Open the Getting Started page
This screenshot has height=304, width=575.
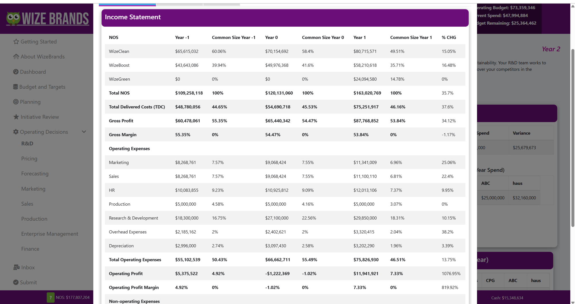[x=39, y=42]
